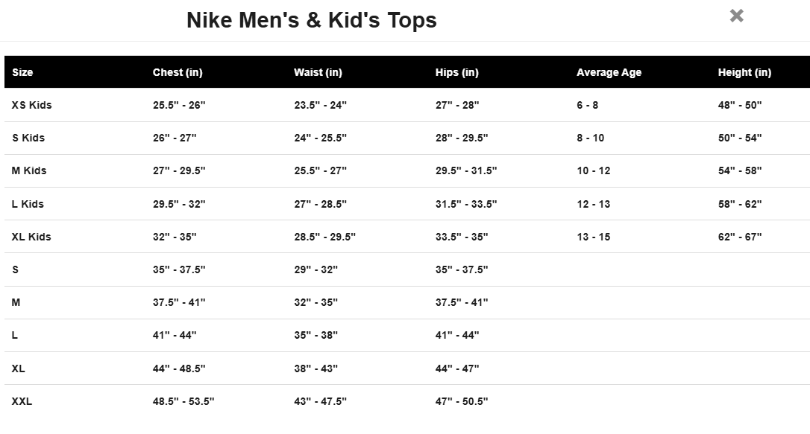Click the XL Kids height value 62" - 67"

tap(740, 237)
